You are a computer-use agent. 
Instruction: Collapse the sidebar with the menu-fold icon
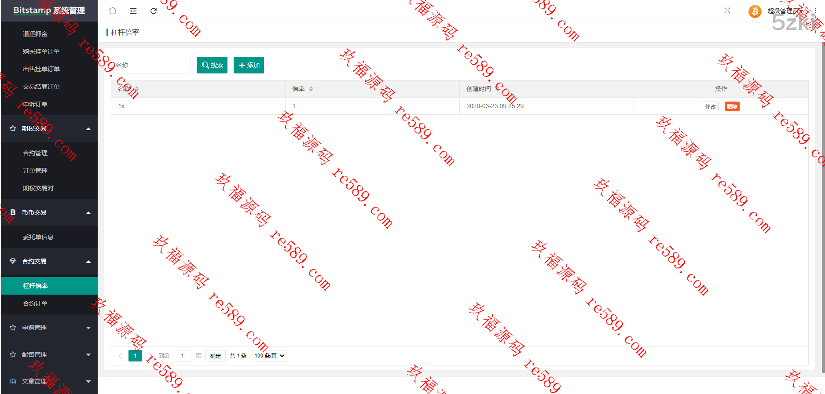tap(133, 11)
